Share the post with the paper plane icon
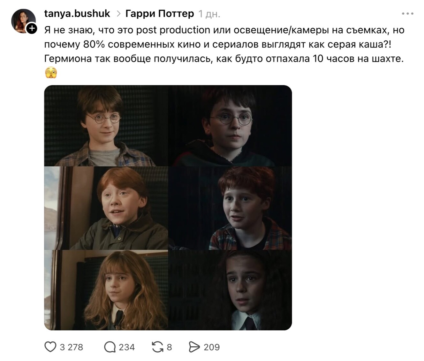424x361 pixels. (194, 347)
